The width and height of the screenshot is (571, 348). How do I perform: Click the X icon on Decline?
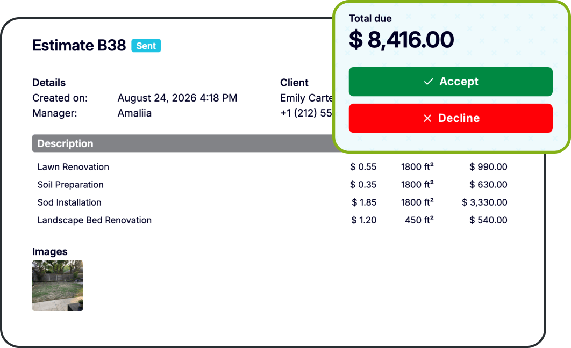(x=427, y=118)
